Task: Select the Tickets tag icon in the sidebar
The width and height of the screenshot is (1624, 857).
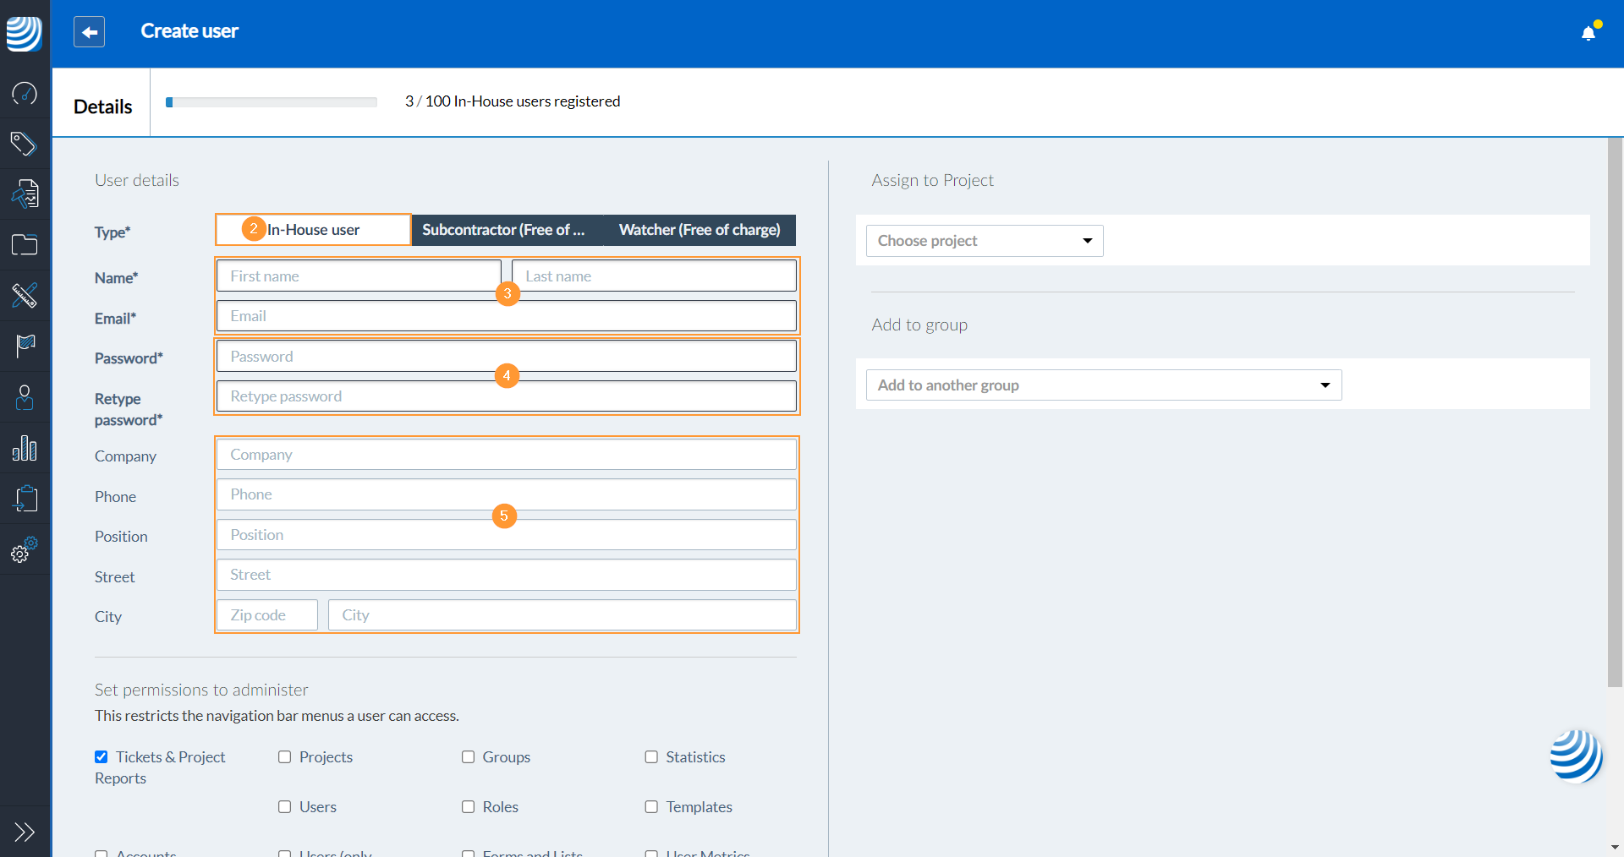Action: point(25,144)
